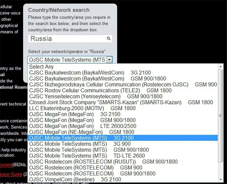This screenshot has width=227, height=184.
Task: Pick CJSC Yeniseitelecom GSM 900/1800
Action: coord(123,96)
